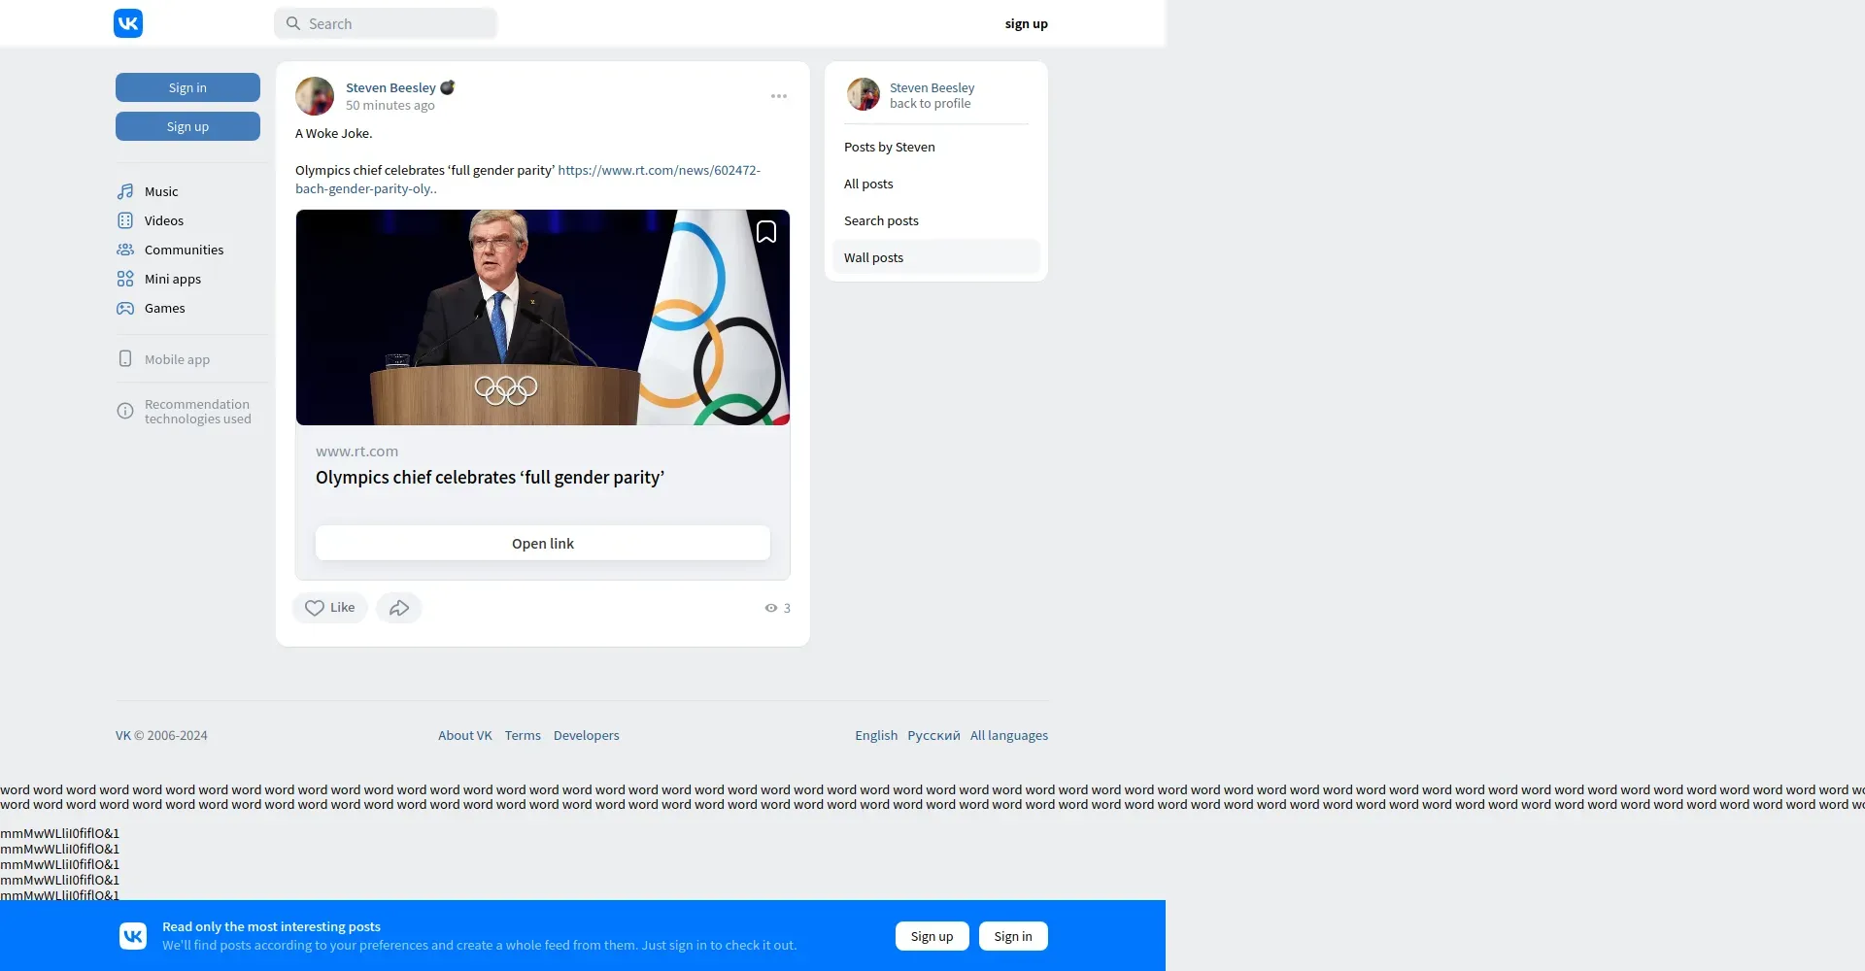Open the Music icon in sidebar

point(125,191)
